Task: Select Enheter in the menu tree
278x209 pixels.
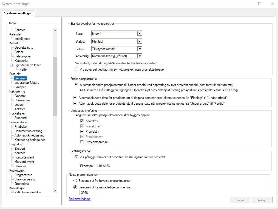Action: point(20,30)
